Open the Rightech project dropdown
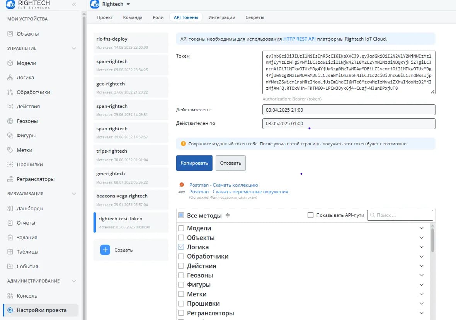Viewport: 456px width, 320px height. [128, 4]
